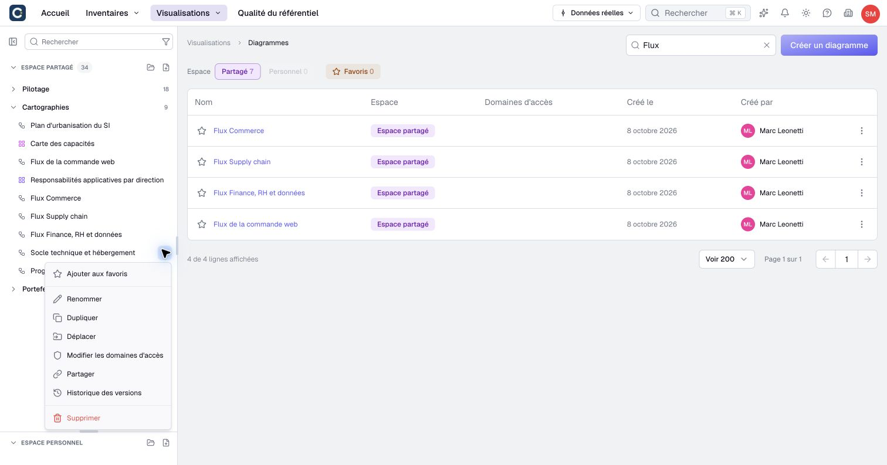Open the SM user avatar menu
The height and width of the screenshot is (465, 887).
[x=870, y=13]
